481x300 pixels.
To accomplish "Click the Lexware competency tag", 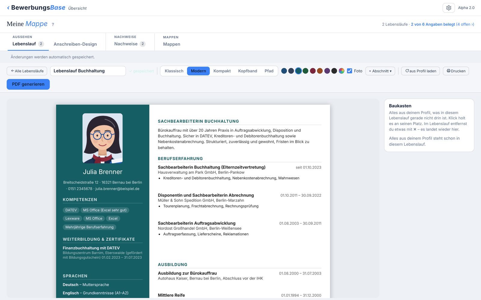I will (x=72, y=218).
